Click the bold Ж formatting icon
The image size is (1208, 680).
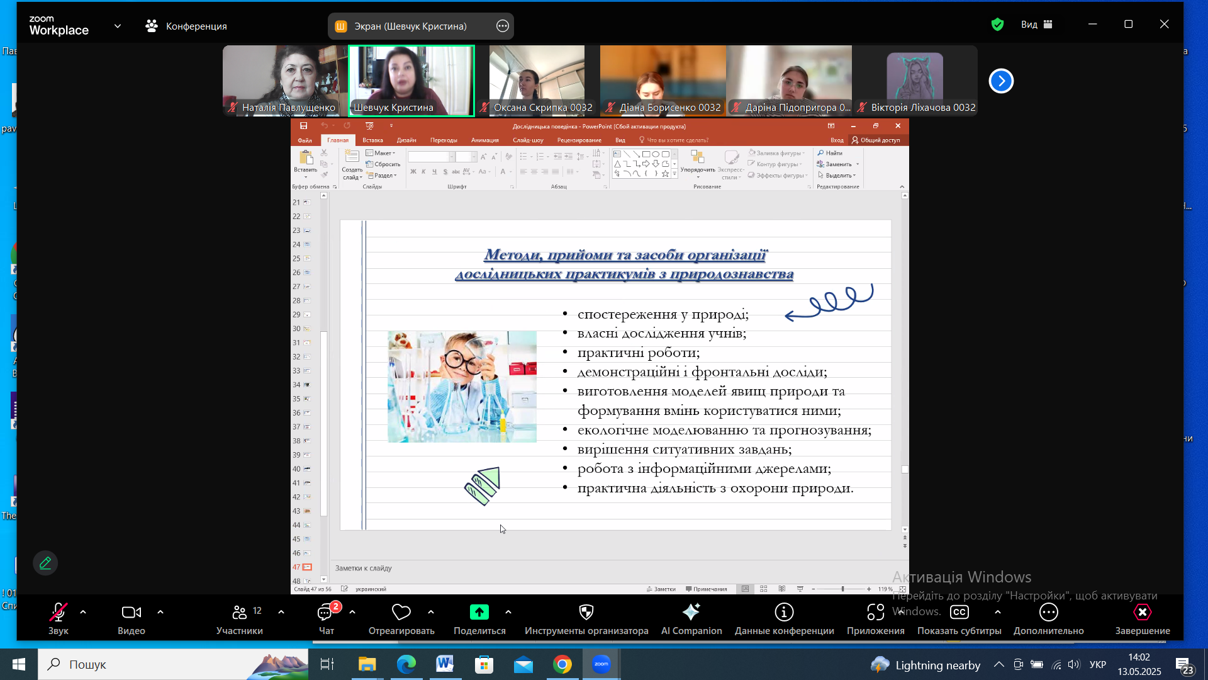click(x=413, y=171)
